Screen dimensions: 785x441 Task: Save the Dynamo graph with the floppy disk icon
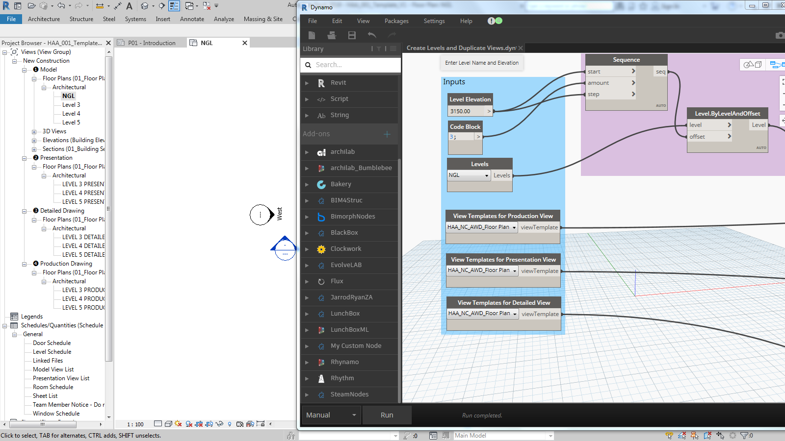(352, 35)
